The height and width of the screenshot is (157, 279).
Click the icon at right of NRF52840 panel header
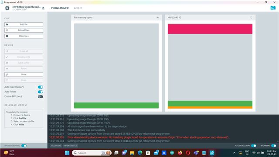pyautogui.click(x=251, y=17)
